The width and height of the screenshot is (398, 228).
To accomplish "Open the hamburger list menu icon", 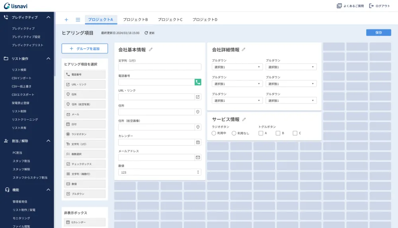I will point(78,19).
